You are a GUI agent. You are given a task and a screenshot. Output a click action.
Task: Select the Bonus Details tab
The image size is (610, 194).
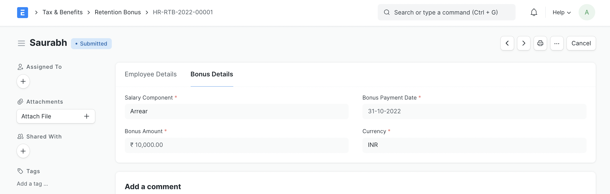[x=212, y=74]
